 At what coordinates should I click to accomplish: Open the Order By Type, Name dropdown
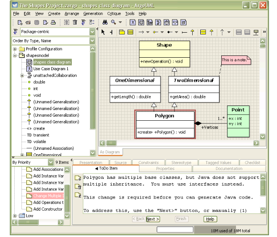[92, 41]
